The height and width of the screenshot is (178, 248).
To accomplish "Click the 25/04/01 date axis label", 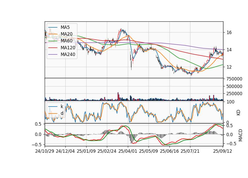I will point(128,151).
